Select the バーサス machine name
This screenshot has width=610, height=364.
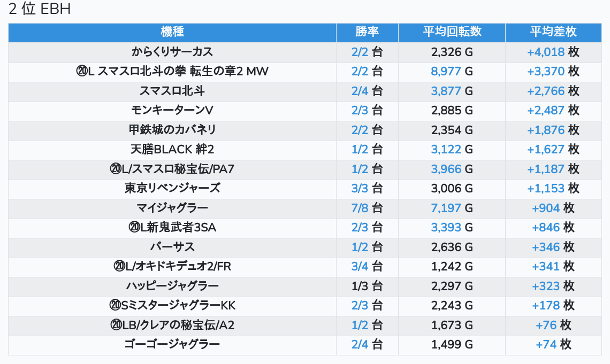pos(172,247)
